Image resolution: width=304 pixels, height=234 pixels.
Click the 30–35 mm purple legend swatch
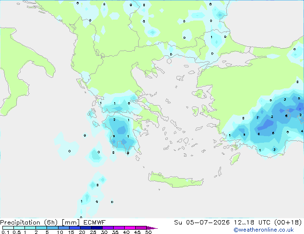click(x=107, y=228)
